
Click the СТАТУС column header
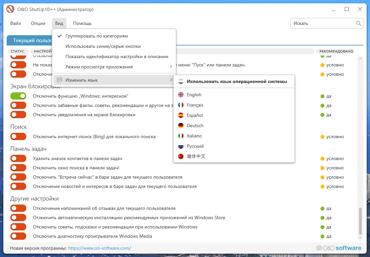click(x=18, y=51)
